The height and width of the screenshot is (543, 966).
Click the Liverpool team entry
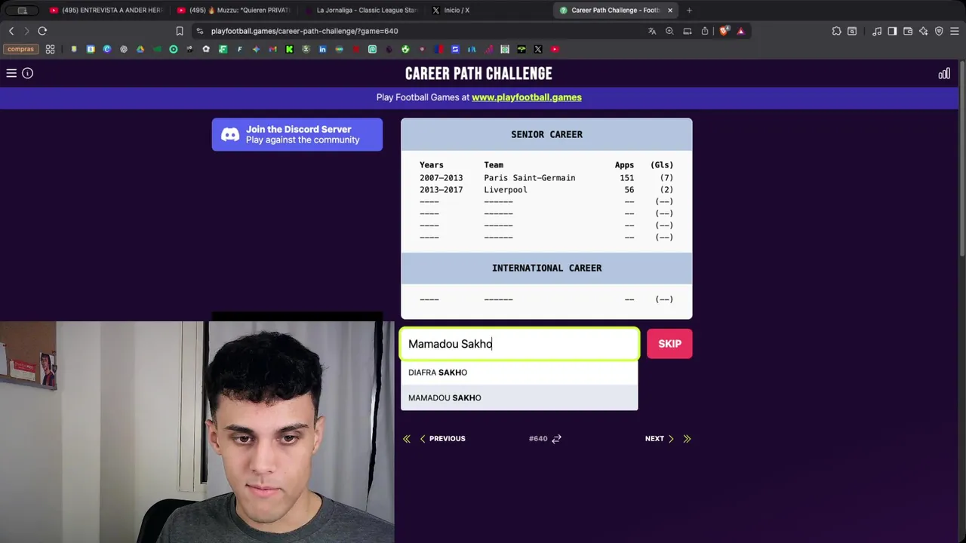506,190
